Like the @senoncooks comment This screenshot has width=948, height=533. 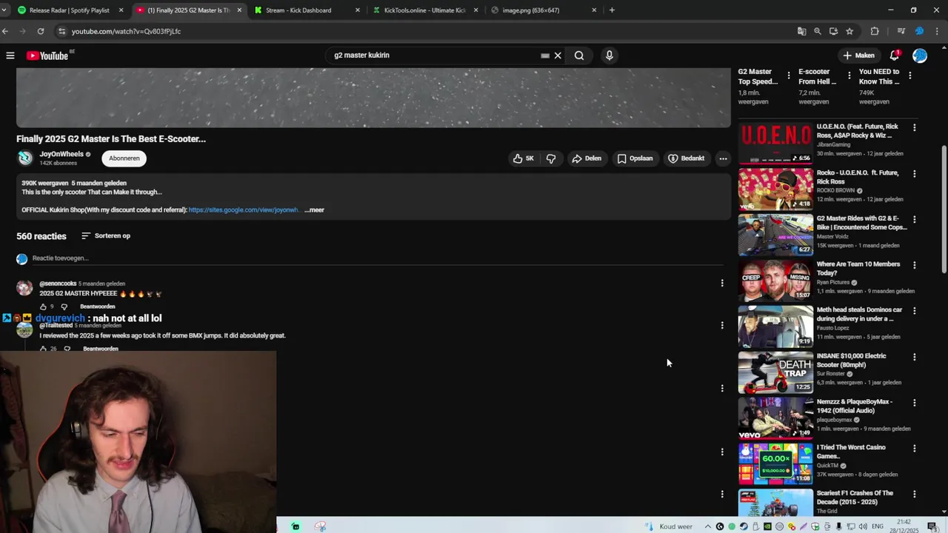(x=43, y=306)
